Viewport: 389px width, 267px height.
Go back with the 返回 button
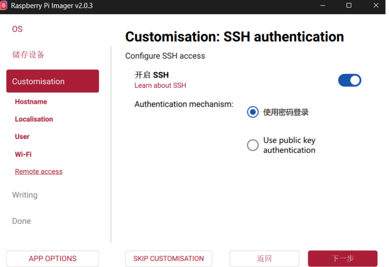point(264,259)
